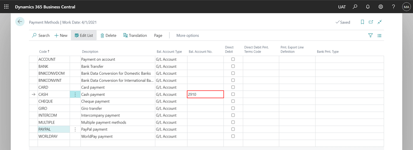Search within the Payment Methods list
The height and width of the screenshot is (150, 413).
click(41, 35)
